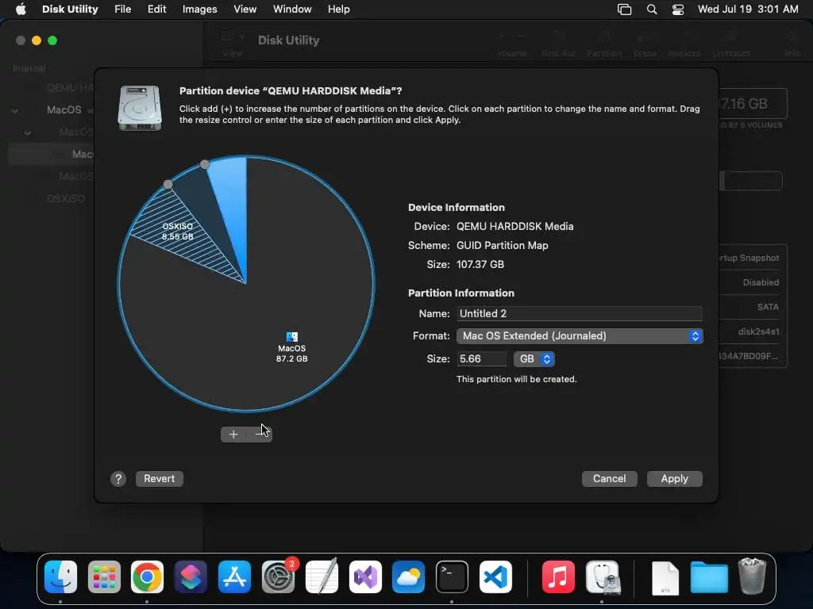813x609 pixels.
Task: Open the Trash from the Dock
Action: pos(752,576)
